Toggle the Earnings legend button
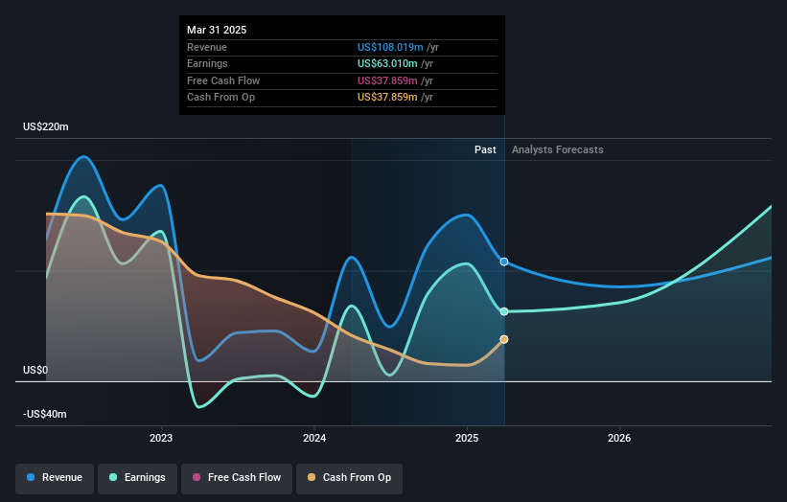Viewport: 787px width, 502px height. pos(137,478)
